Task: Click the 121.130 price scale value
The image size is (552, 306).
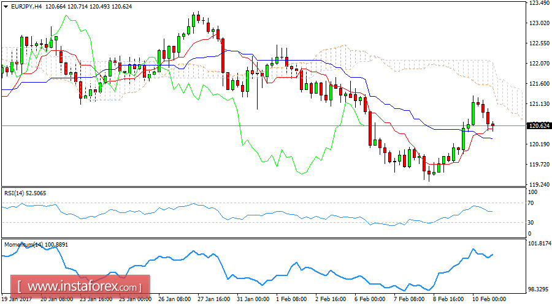Action: pos(540,104)
